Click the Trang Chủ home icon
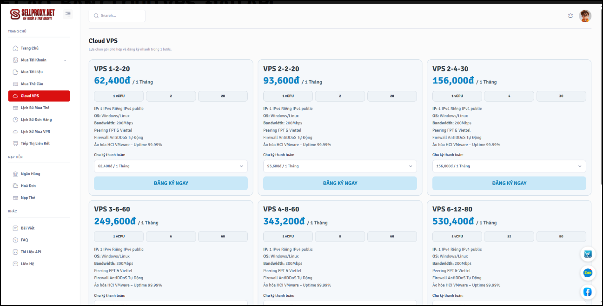Screen dimensions: 603x306 [x=15, y=48]
